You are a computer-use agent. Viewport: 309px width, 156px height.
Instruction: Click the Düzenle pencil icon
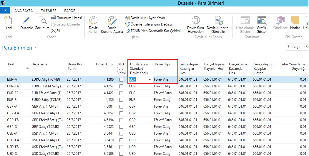click(x=26, y=21)
